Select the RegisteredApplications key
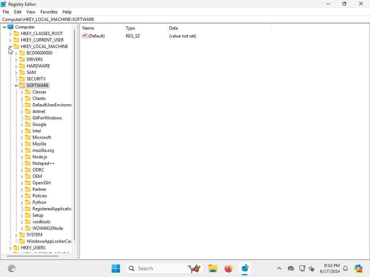The image size is (370, 277). pyautogui.click(x=52, y=209)
